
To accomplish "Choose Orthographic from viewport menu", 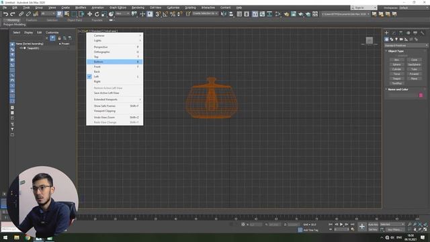I will [115, 52].
